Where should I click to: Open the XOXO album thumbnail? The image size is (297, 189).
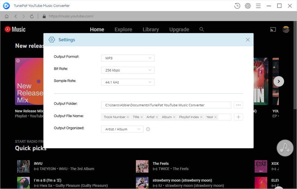tap(261, 166)
